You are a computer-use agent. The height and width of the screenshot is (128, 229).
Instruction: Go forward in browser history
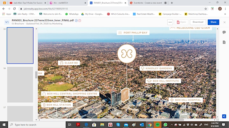pyautogui.click(x=9, y=9)
